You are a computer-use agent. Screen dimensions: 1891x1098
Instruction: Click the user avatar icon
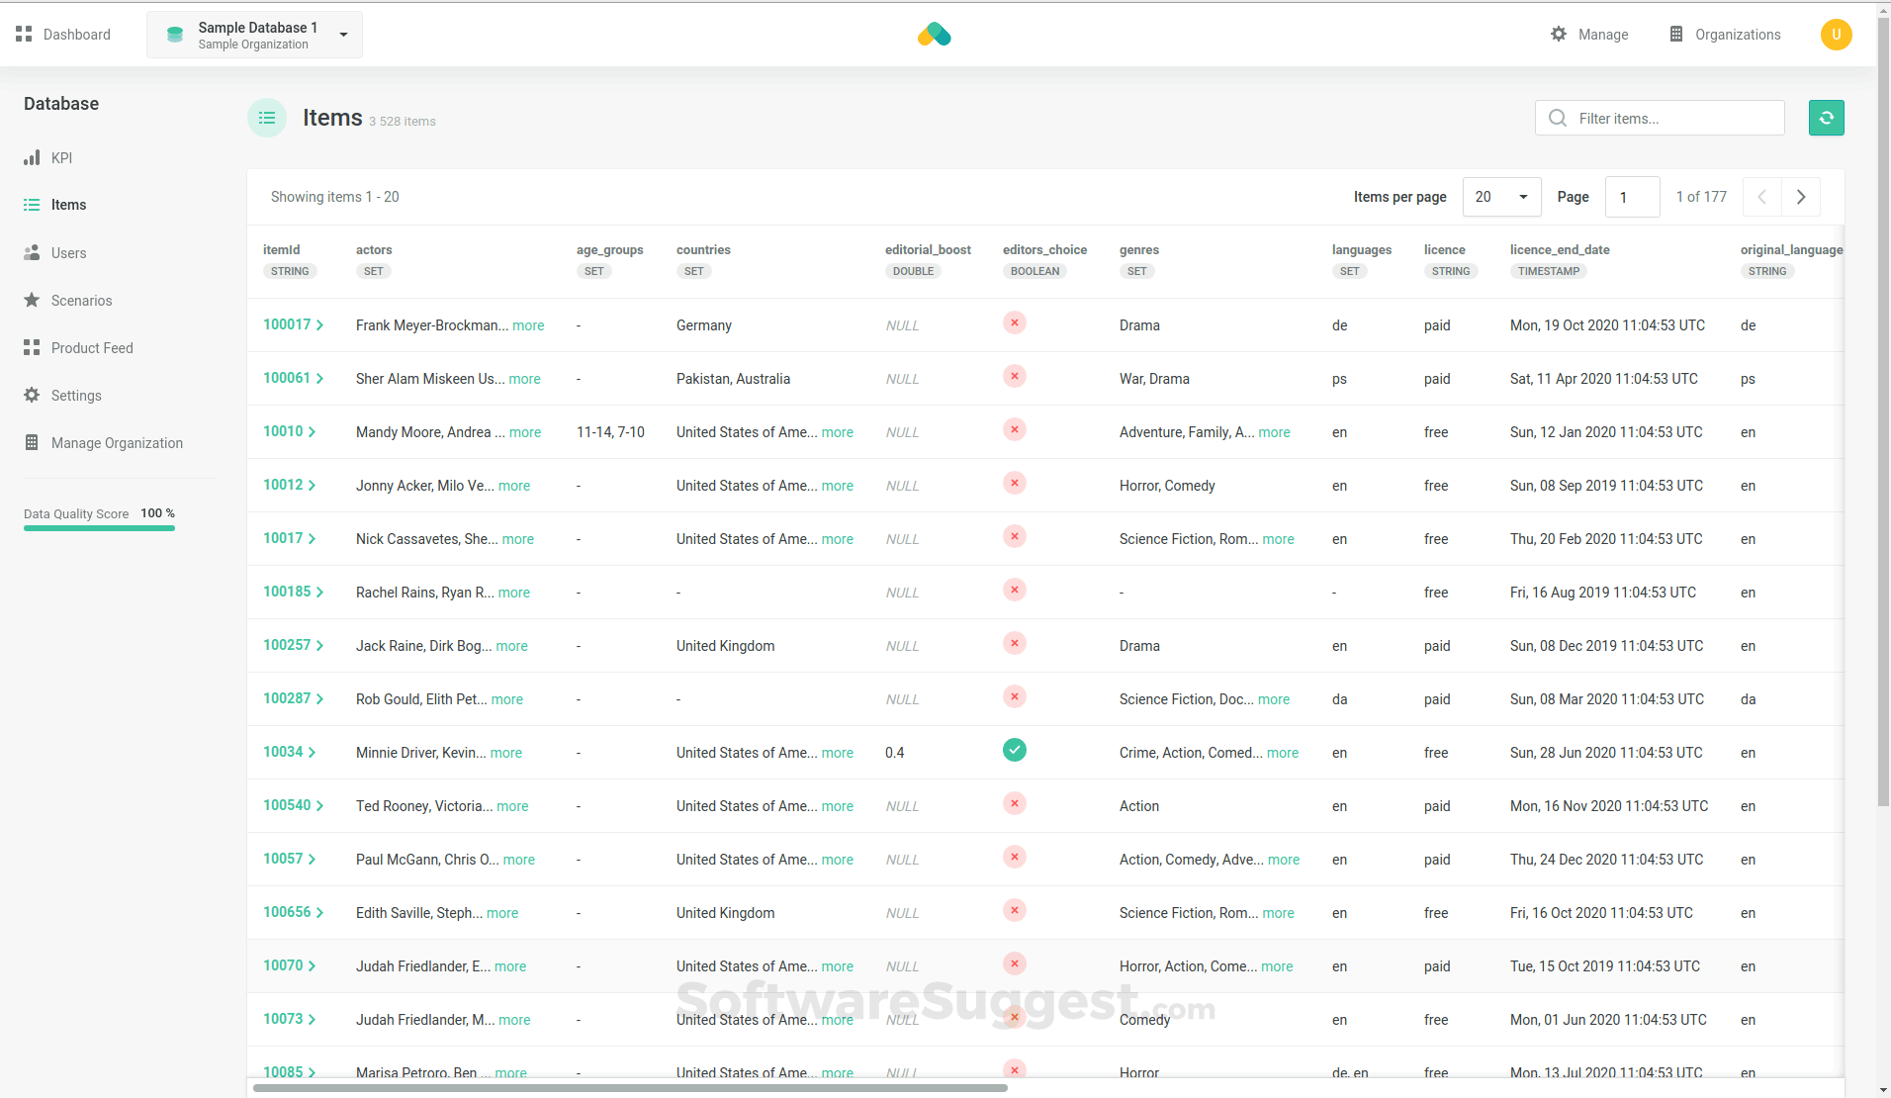[x=1836, y=35]
